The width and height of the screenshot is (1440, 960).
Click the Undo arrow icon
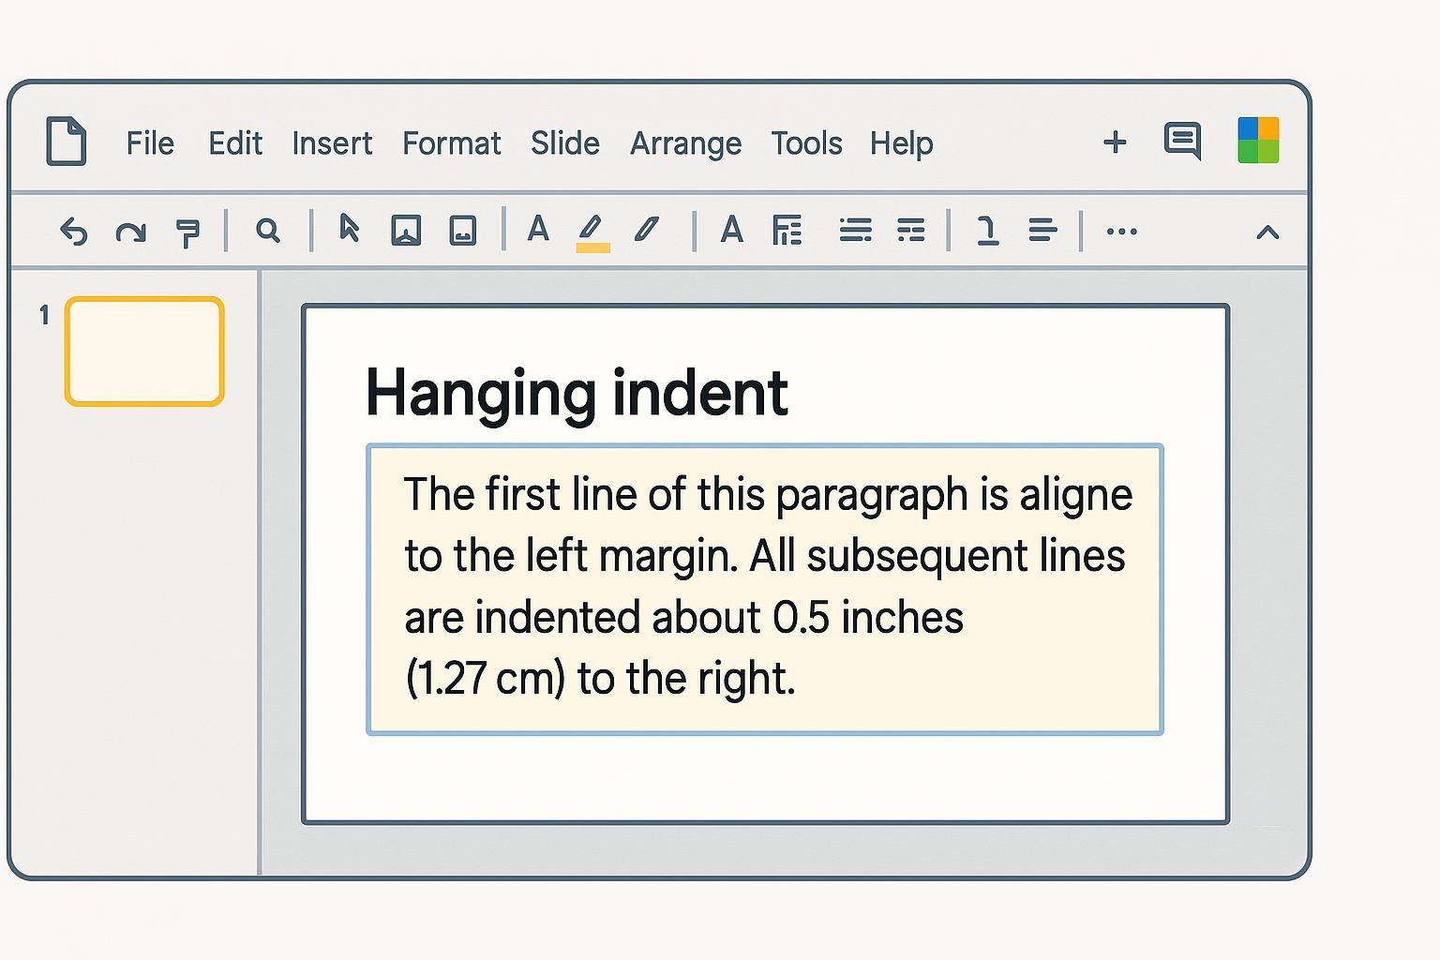click(73, 231)
